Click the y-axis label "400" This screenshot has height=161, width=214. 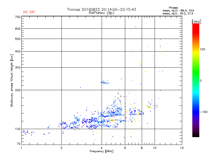coord(18,52)
